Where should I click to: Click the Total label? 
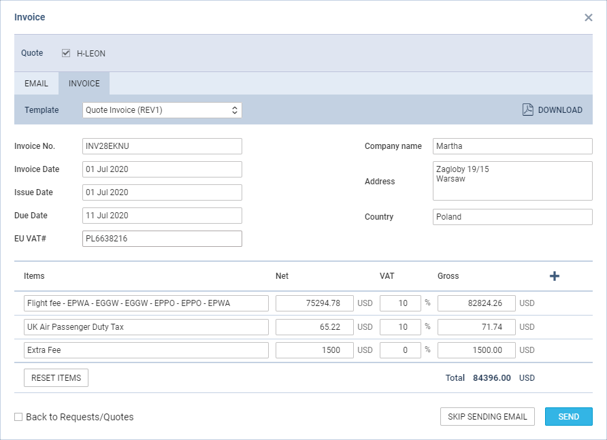click(455, 378)
